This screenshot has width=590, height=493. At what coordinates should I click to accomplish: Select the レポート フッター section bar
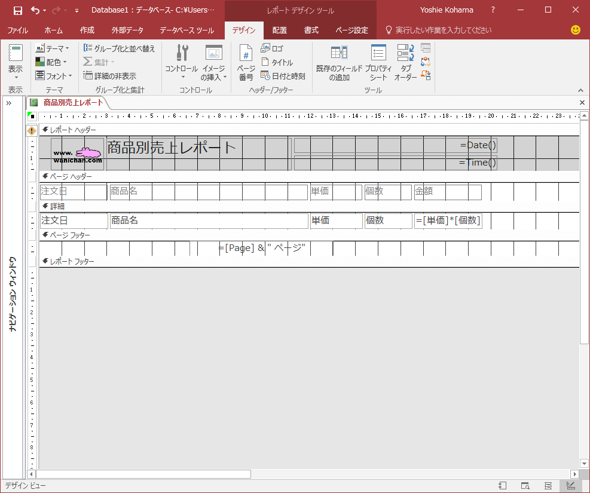pyautogui.click(x=308, y=261)
